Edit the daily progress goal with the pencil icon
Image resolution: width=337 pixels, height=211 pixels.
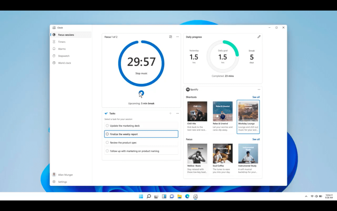pyautogui.click(x=259, y=37)
